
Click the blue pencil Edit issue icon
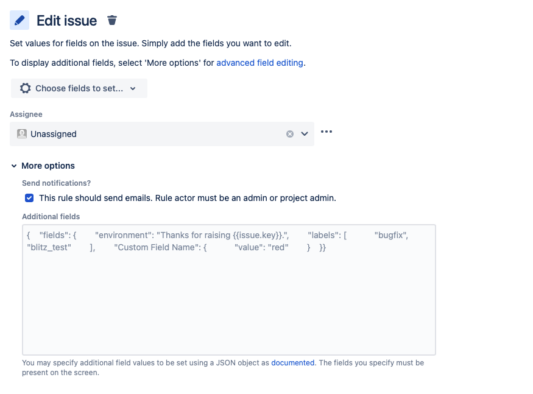(x=19, y=20)
